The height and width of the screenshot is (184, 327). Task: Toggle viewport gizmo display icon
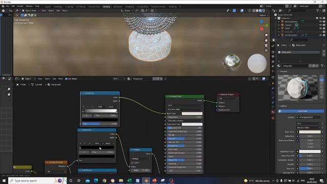click(x=234, y=11)
